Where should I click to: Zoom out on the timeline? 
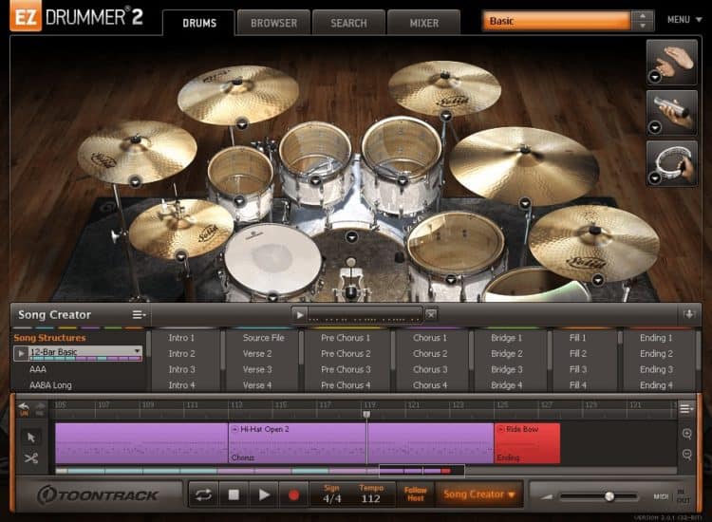point(686,455)
